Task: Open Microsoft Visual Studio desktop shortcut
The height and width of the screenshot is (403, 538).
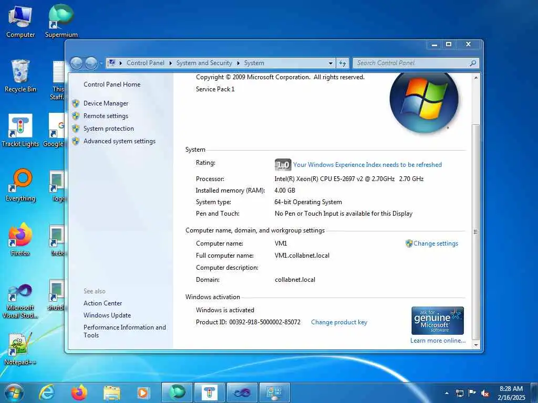Action: click(x=20, y=301)
